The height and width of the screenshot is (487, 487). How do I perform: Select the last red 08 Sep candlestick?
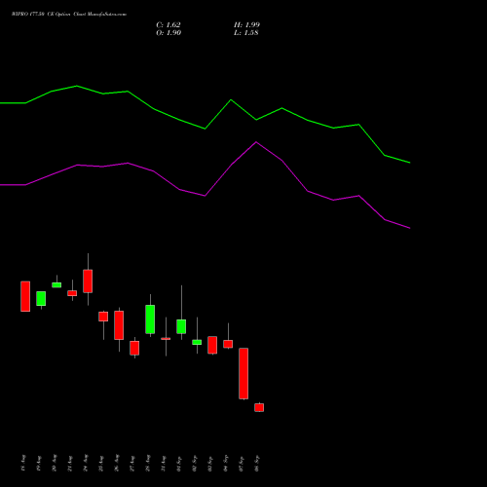pyautogui.click(x=259, y=407)
